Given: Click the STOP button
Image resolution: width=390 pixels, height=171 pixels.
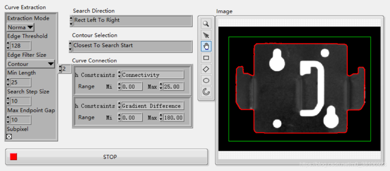Looking at the screenshot, I should (106, 157).
